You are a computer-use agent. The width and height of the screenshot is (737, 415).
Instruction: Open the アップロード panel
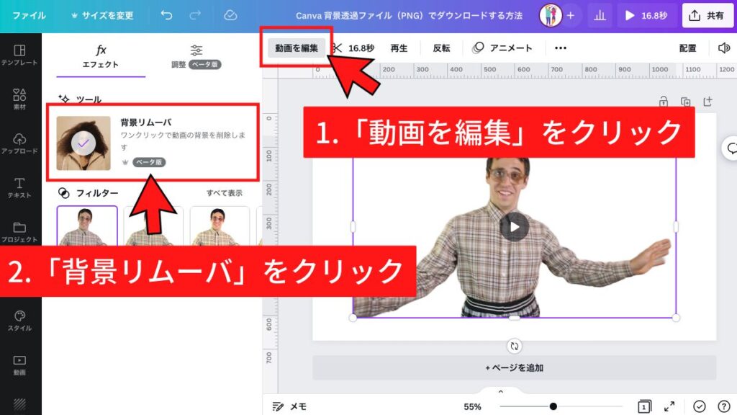point(19,143)
